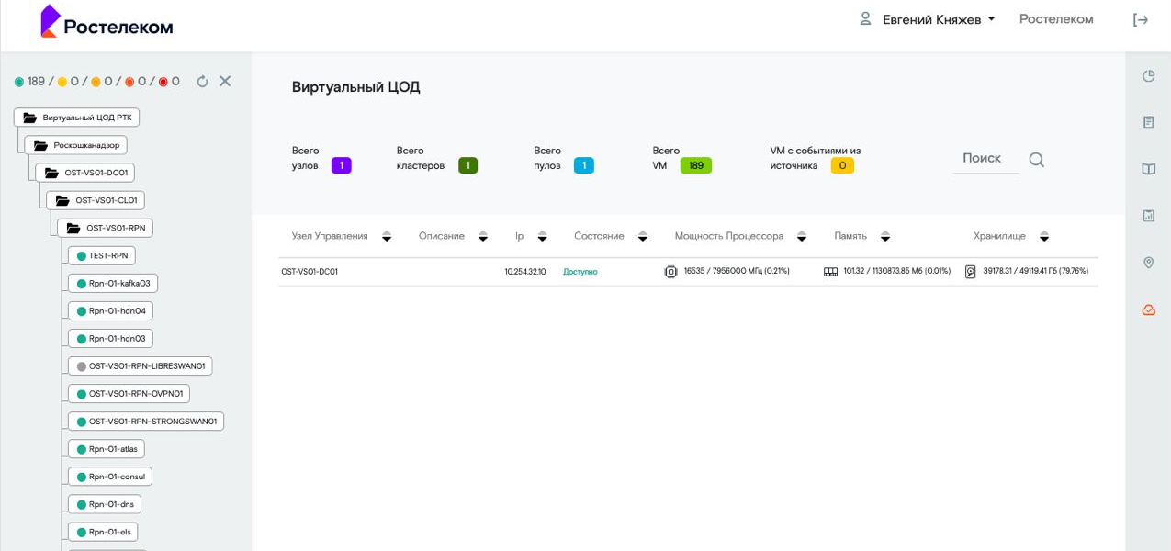The width and height of the screenshot is (1171, 551).
Task: Select the orange cloud sidebar icon
Action: coord(1148,310)
